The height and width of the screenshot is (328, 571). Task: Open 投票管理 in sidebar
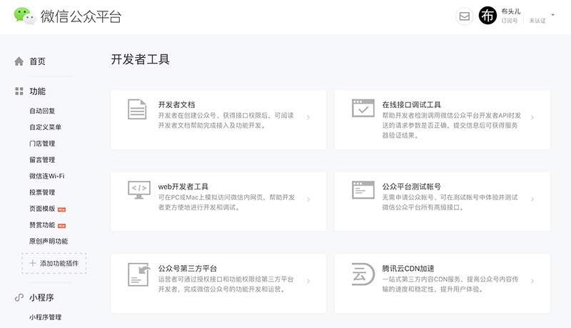42,192
